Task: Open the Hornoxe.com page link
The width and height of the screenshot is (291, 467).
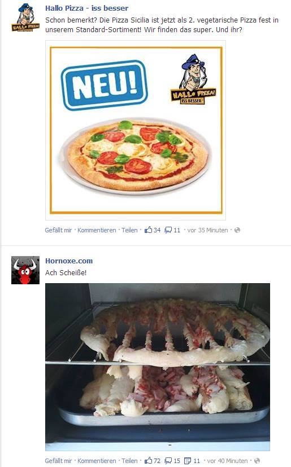Action: pos(69,261)
